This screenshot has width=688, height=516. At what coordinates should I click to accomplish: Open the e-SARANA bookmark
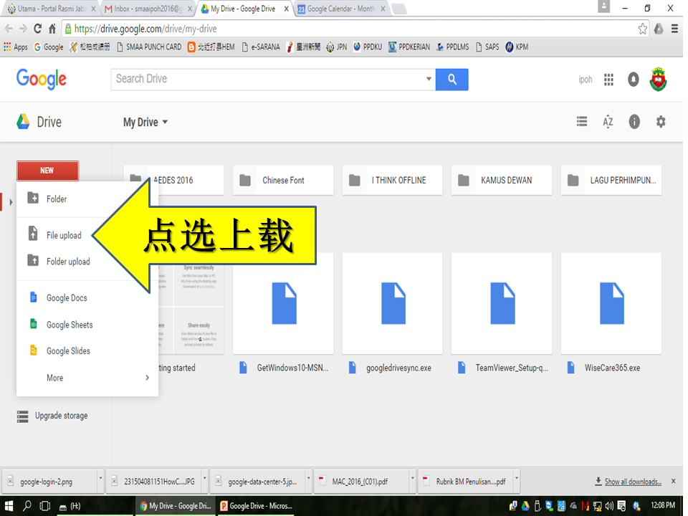coord(261,47)
